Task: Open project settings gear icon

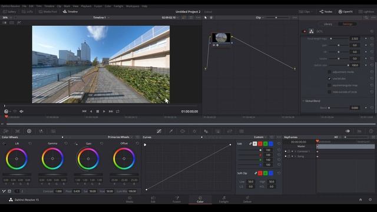Action: [x=370, y=200]
